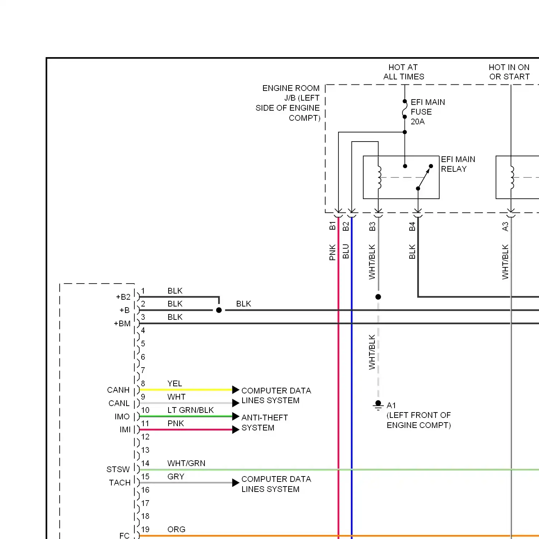Click the arrowhead on the yellow CANH wire
Viewport: 539px width, 539px height.
click(x=236, y=390)
